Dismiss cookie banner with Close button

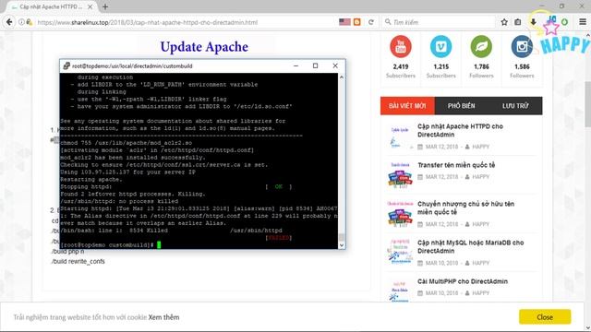click(545, 317)
